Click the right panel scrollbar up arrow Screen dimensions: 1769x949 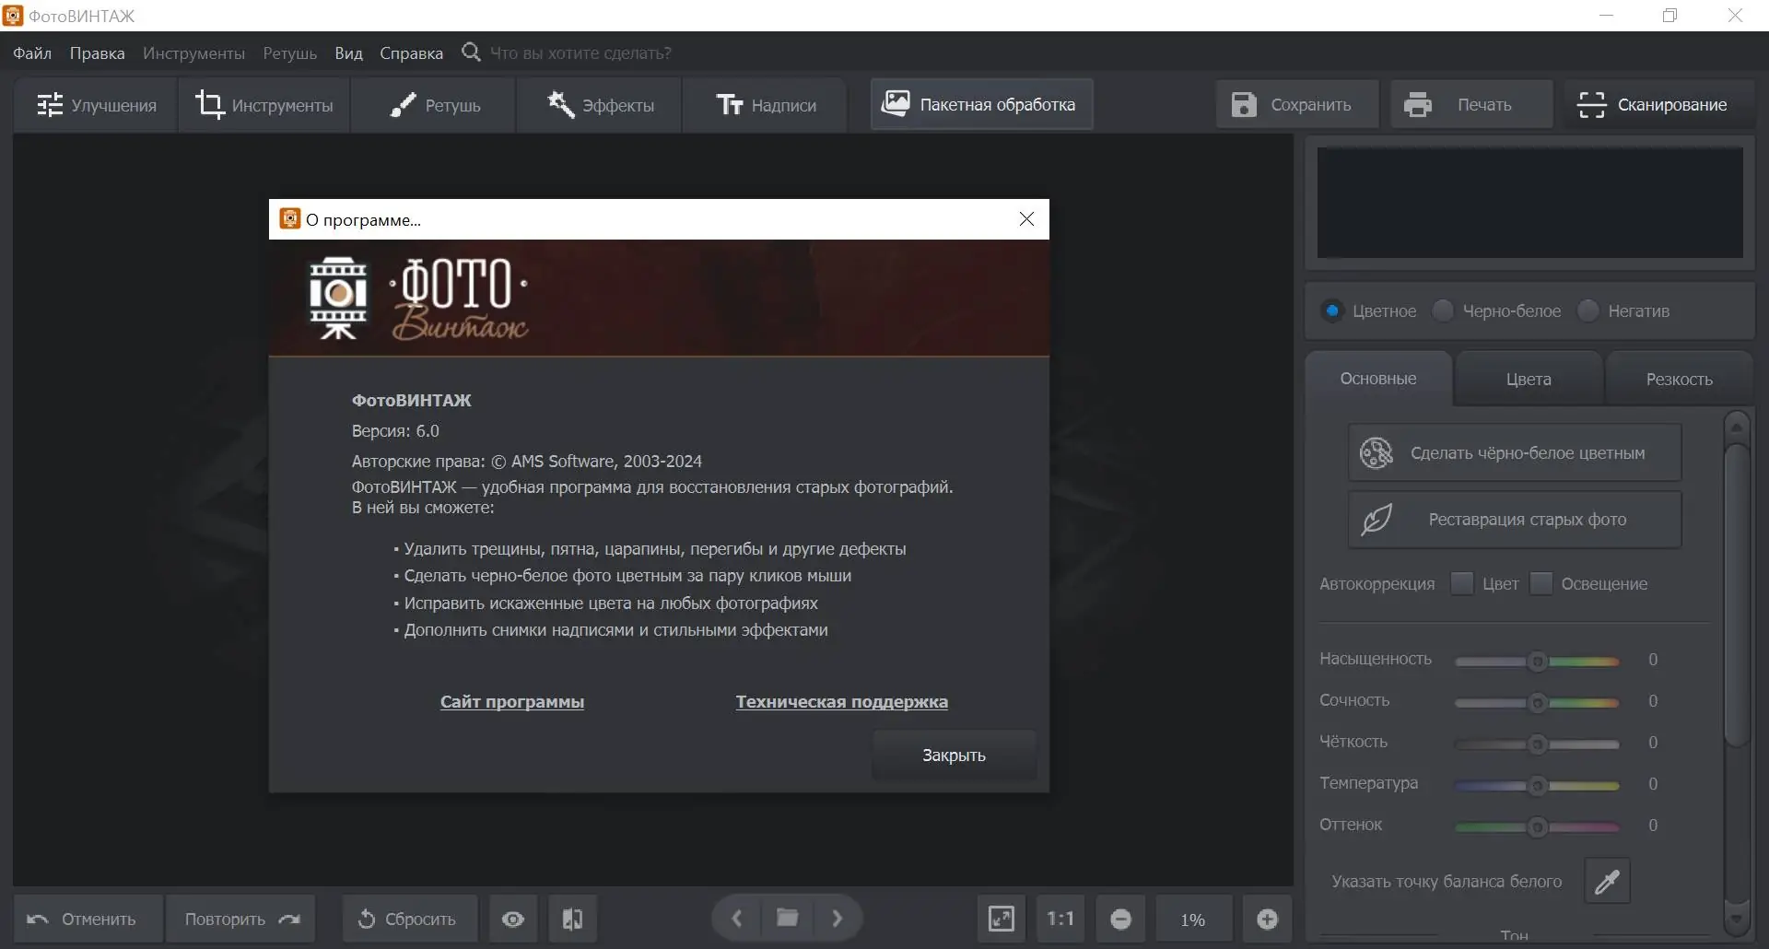tap(1737, 426)
